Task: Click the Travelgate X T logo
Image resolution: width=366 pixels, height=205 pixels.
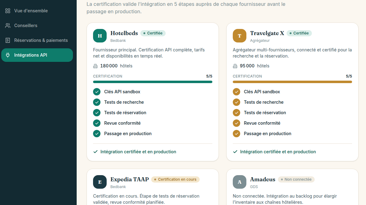Action: [240, 36]
